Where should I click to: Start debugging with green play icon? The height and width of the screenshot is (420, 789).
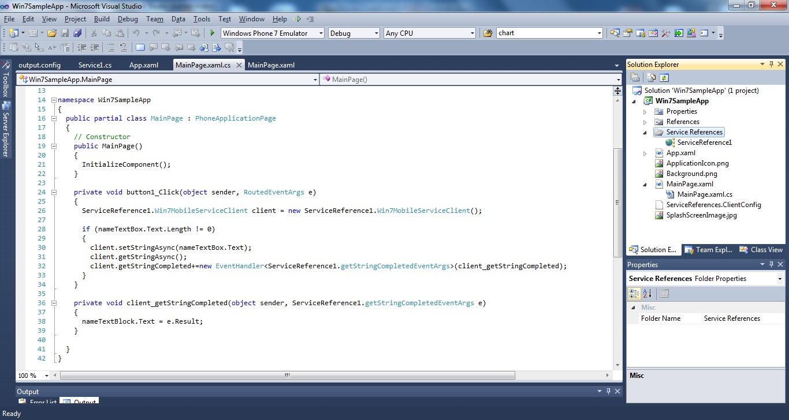tap(213, 33)
